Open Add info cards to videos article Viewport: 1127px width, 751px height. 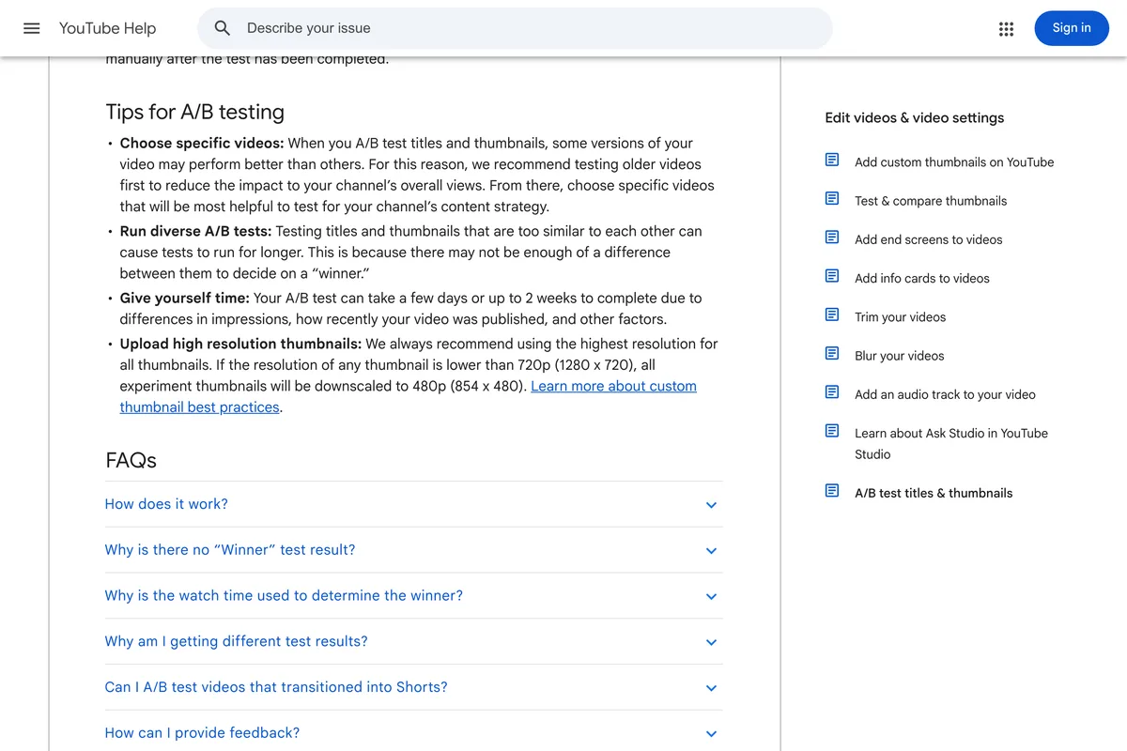click(x=922, y=278)
